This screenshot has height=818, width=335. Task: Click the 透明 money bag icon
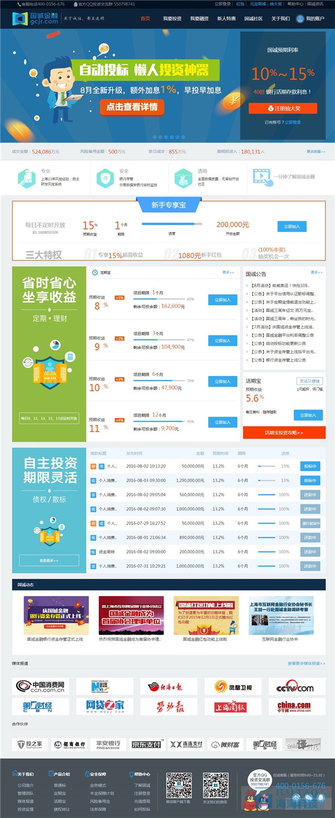[x=183, y=177]
